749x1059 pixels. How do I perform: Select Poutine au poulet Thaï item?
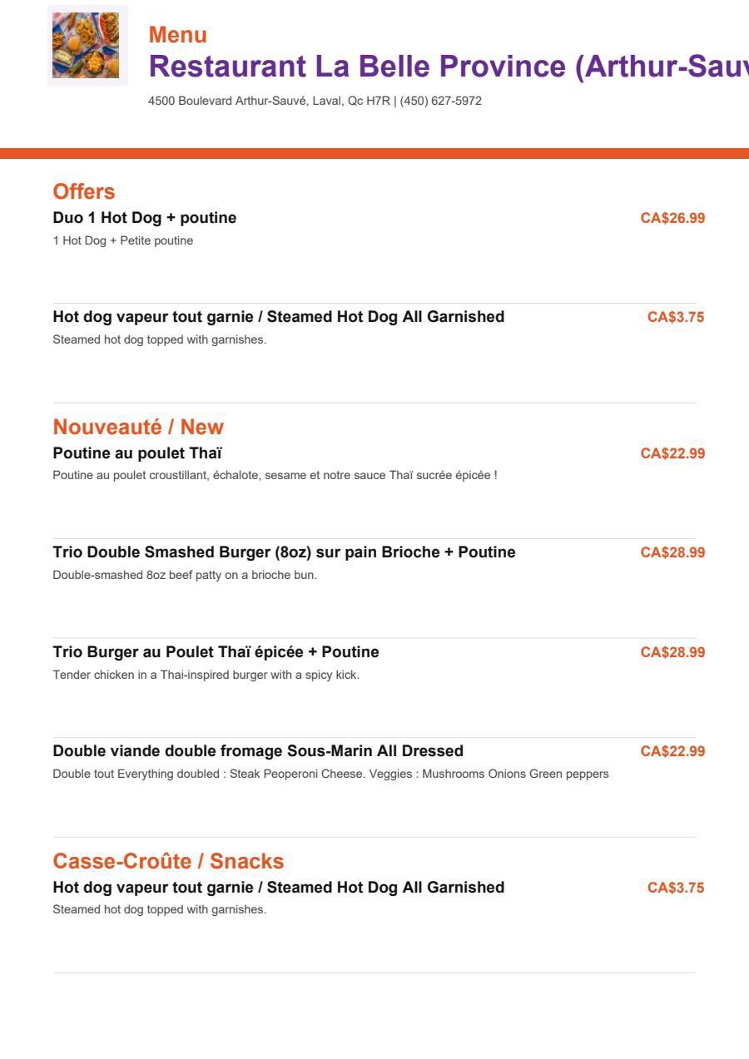click(137, 453)
